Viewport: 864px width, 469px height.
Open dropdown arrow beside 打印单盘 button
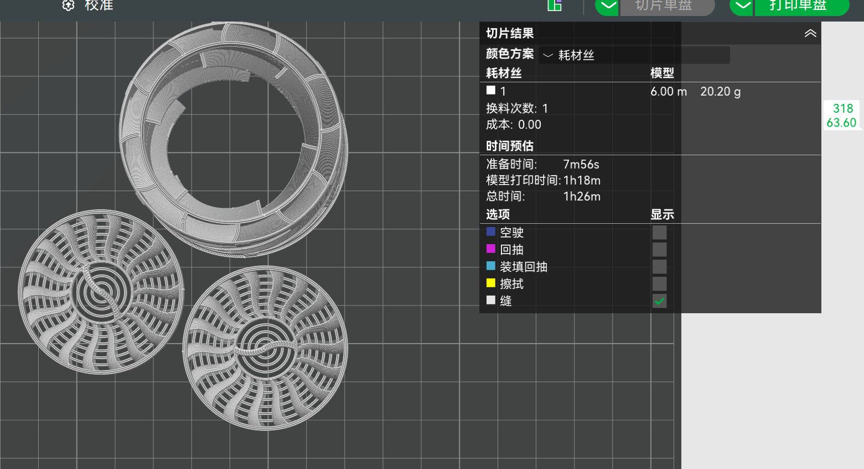pos(742,7)
